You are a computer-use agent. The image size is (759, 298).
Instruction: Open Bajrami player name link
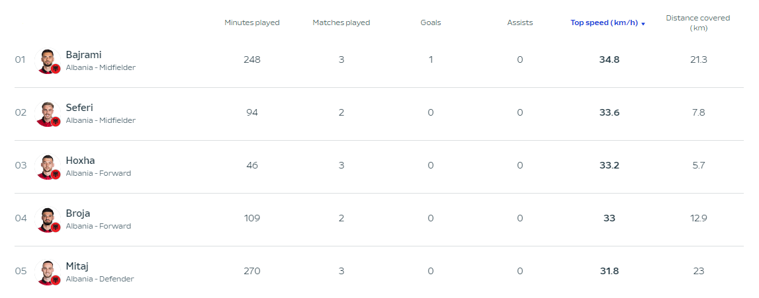tap(84, 55)
